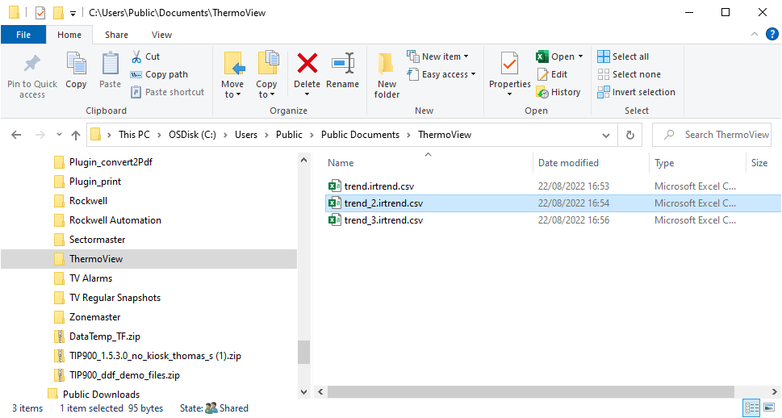Click Select all
The width and height of the screenshot is (782, 418).
pos(623,56)
